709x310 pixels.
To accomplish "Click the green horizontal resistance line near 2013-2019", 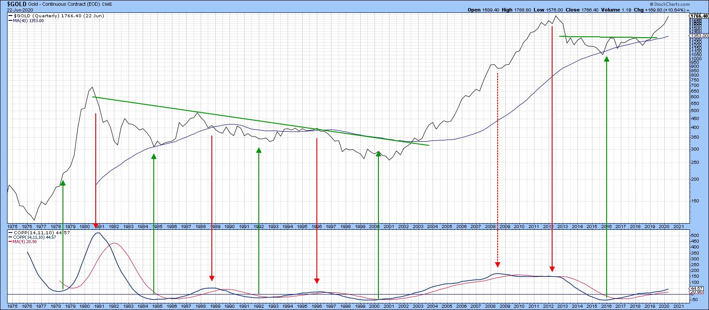I will (608, 37).
